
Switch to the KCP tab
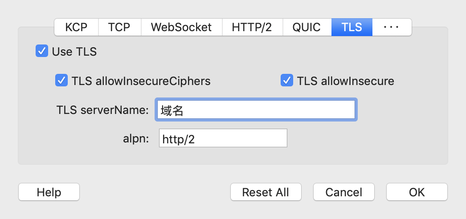76,27
